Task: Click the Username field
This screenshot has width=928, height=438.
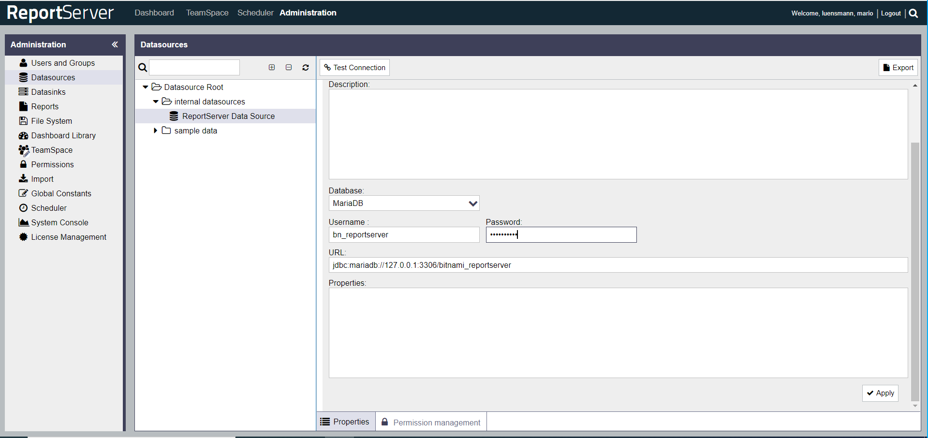Action: [404, 234]
